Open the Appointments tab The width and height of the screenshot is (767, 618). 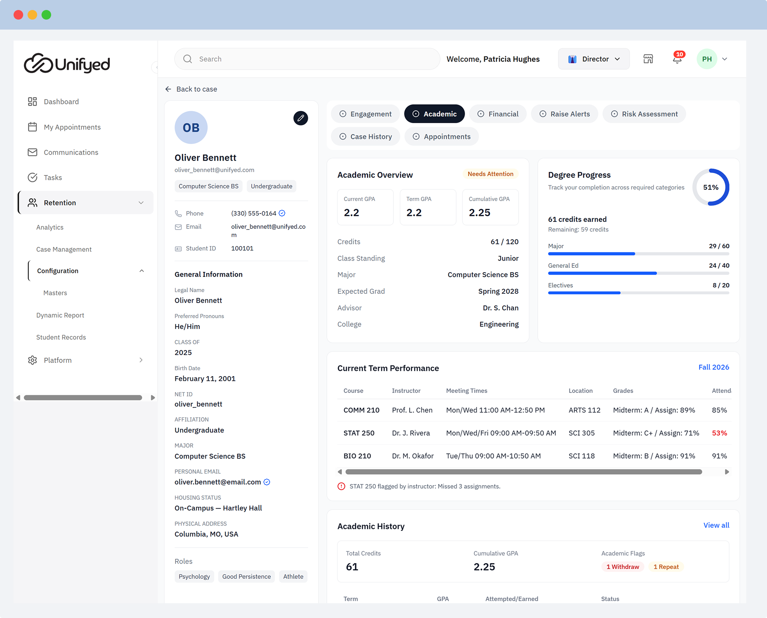point(441,137)
